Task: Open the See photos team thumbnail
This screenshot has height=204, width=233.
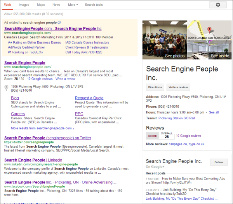Action: click(x=165, y=40)
